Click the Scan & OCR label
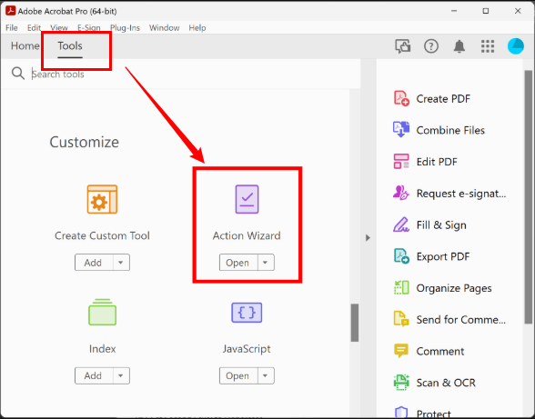 click(x=446, y=383)
